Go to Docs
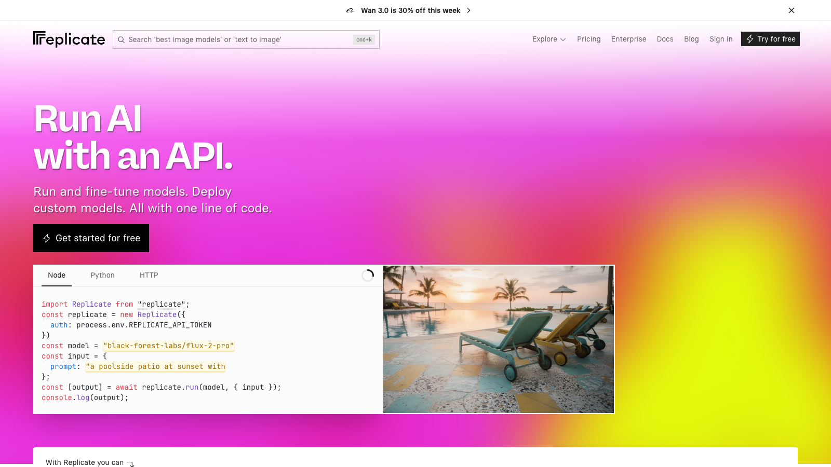831x467 pixels. pyautogui.click(x=665, y=39)
